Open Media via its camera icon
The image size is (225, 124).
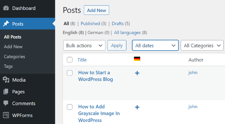coord(6,80)
